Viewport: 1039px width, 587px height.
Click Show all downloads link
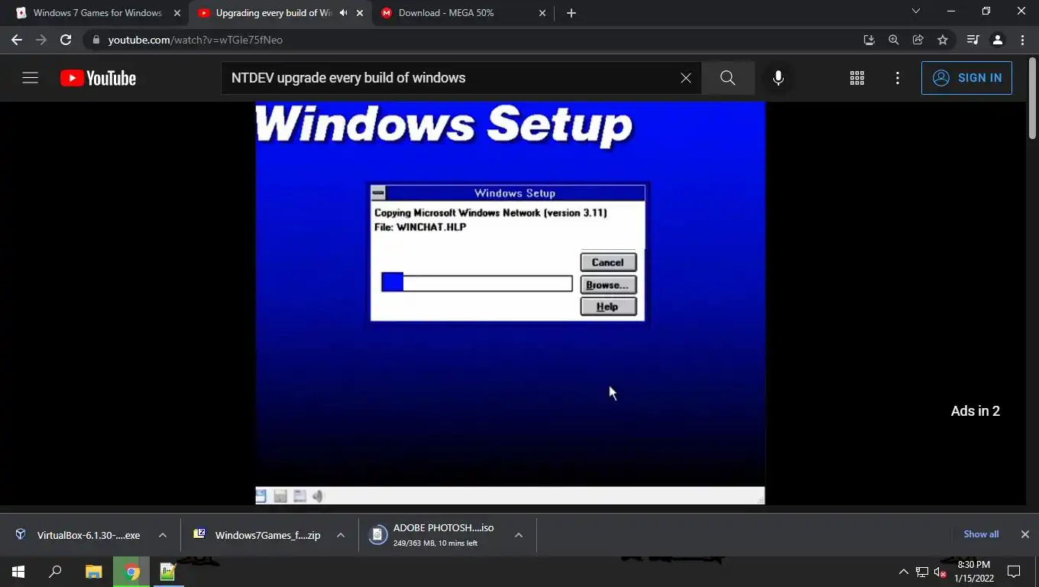coord(981,534)
